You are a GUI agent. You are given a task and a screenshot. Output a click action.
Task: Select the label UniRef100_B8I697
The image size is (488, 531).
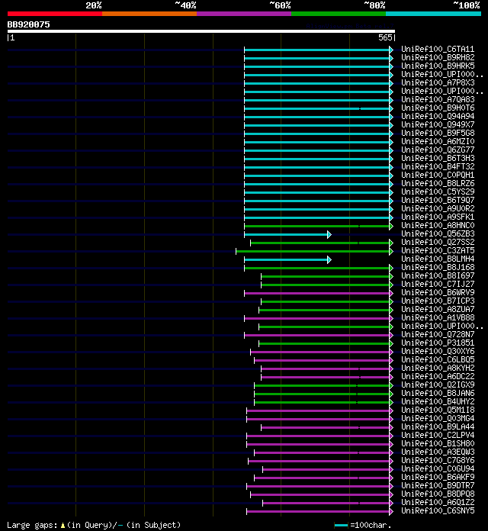tap(438, 275)
